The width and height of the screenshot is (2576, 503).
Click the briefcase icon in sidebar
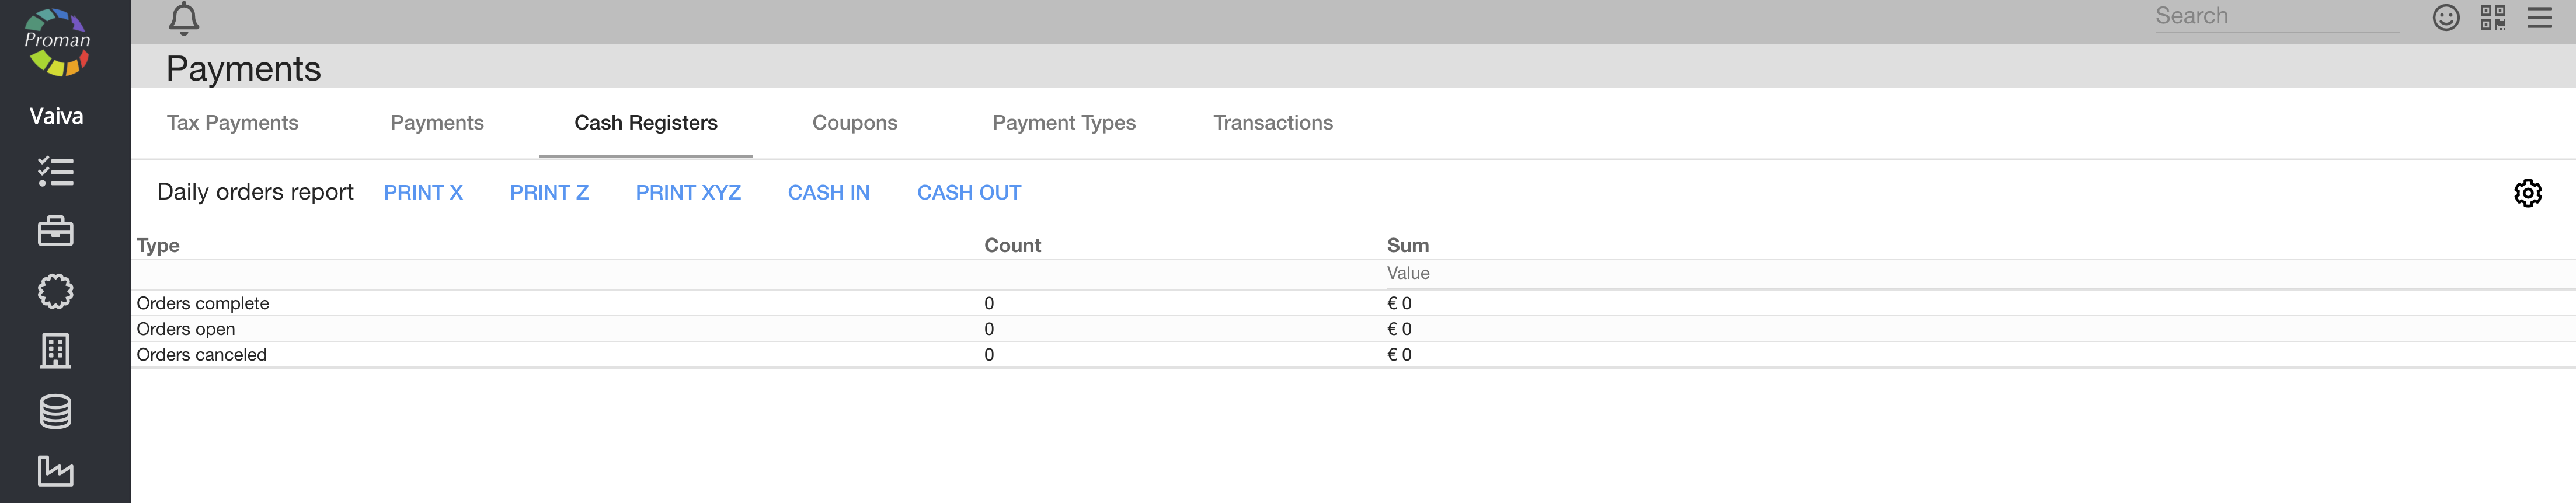56,231
